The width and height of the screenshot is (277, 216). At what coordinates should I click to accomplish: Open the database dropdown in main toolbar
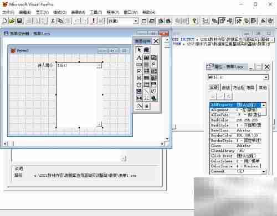pyautogui.click(x=136, y=21)
